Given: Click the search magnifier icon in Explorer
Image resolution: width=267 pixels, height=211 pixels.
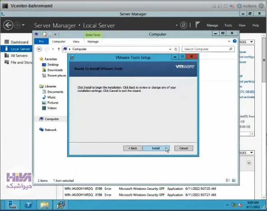Looking at the screenshot, I should click(x=231, y=49).
